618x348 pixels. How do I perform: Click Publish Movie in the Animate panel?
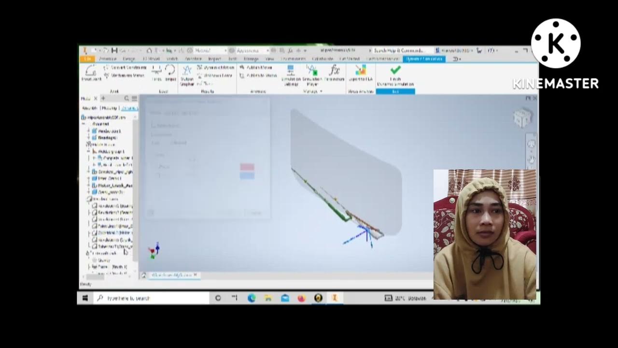(256, 68)
